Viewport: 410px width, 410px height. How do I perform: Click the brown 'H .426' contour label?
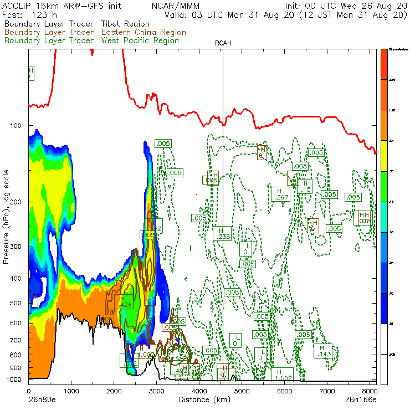pyautogui.click(x=124, y=301)
